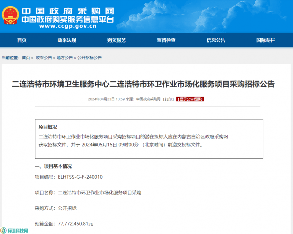Click the 中国政府购买服务信息平台 subtitle
The height and width of the screenshot is (234, 293).
coord(68,19)
